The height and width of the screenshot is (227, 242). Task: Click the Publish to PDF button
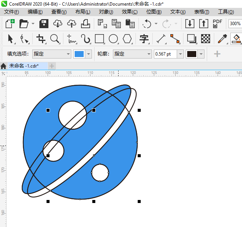218,24
